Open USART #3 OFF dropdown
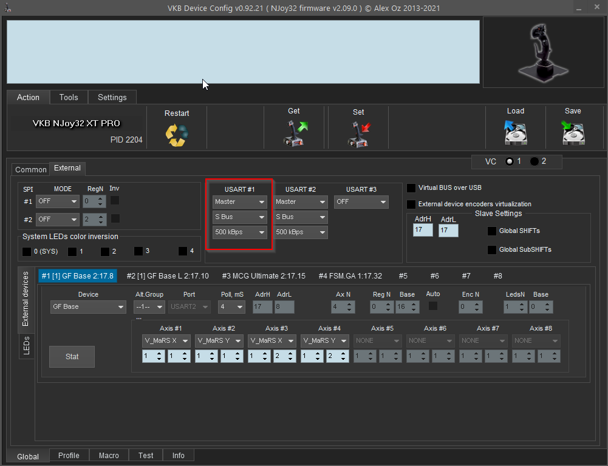608x466 pixels. click(361, 202)
